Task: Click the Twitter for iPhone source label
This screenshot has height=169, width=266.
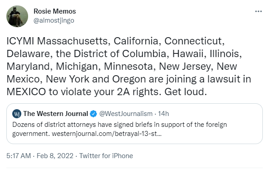Action: (x=106, y=156)
